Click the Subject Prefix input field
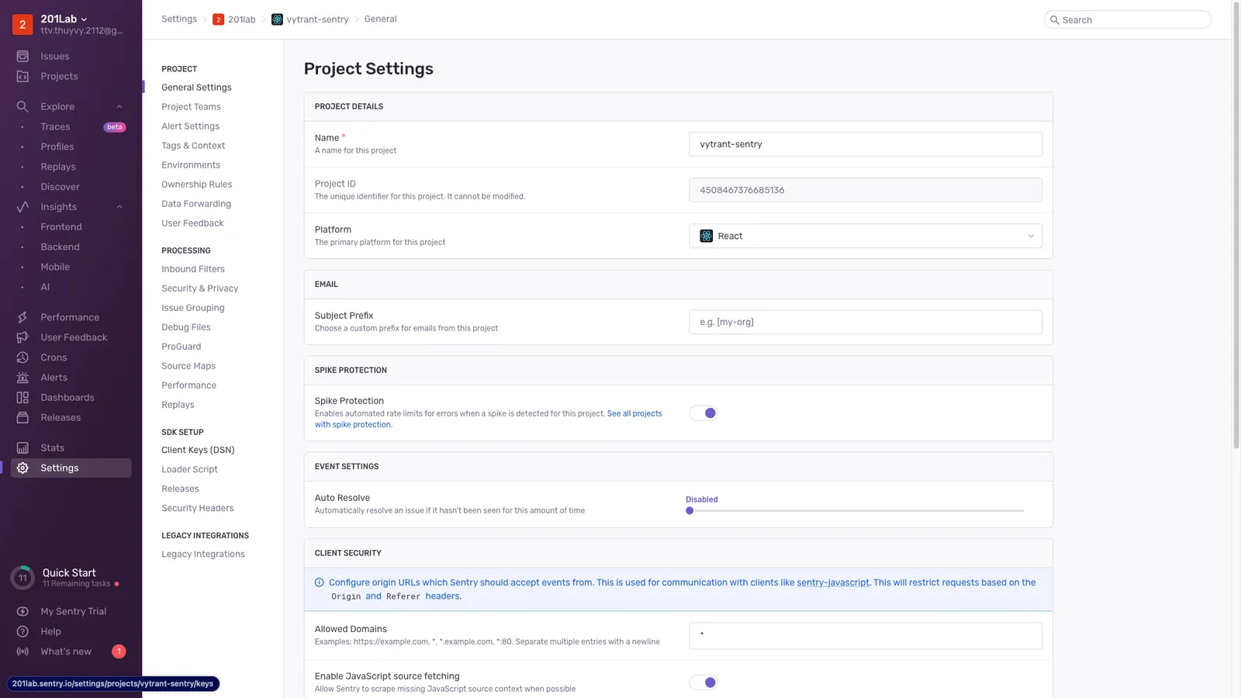This screenshot has width=1241, height=698. 866,322
